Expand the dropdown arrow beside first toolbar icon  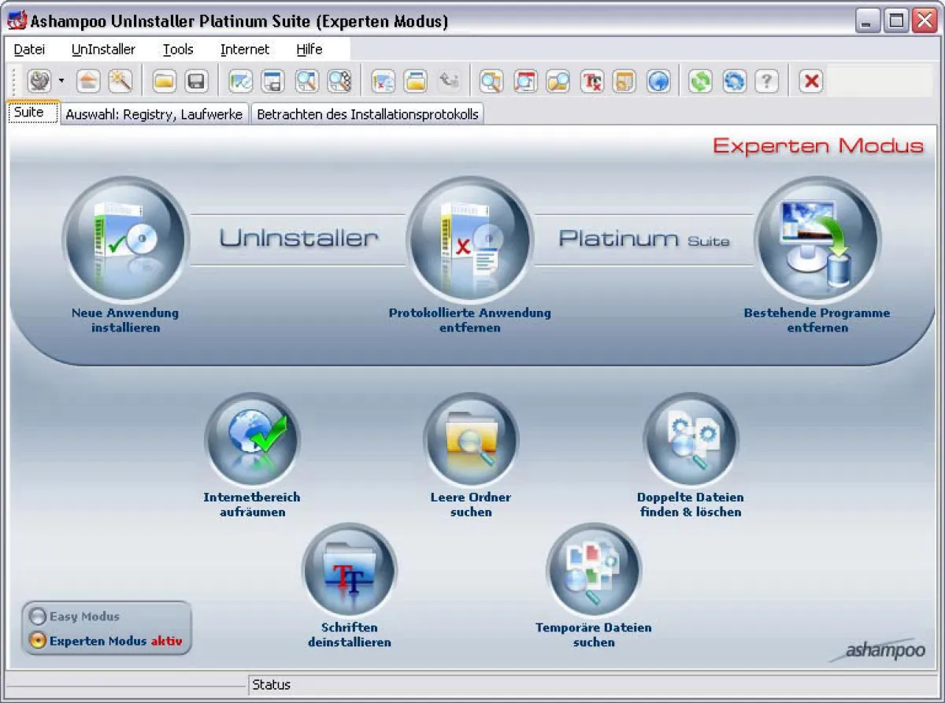point(61,81)
